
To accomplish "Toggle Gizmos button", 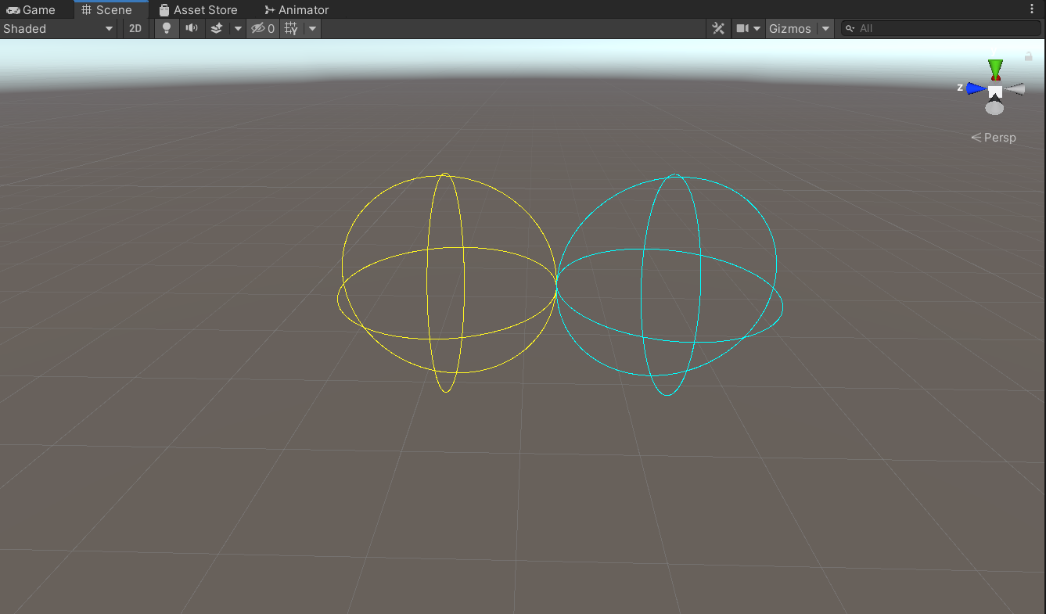I will point(790,29).
